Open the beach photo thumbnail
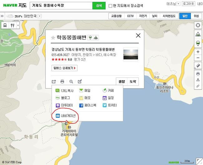This screenshot has width=203, height=165. click(131, 55)
